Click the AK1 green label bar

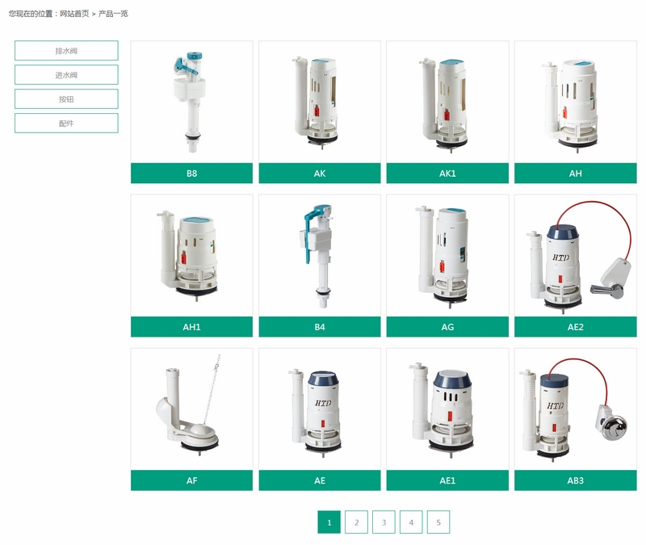pos(447,174)
